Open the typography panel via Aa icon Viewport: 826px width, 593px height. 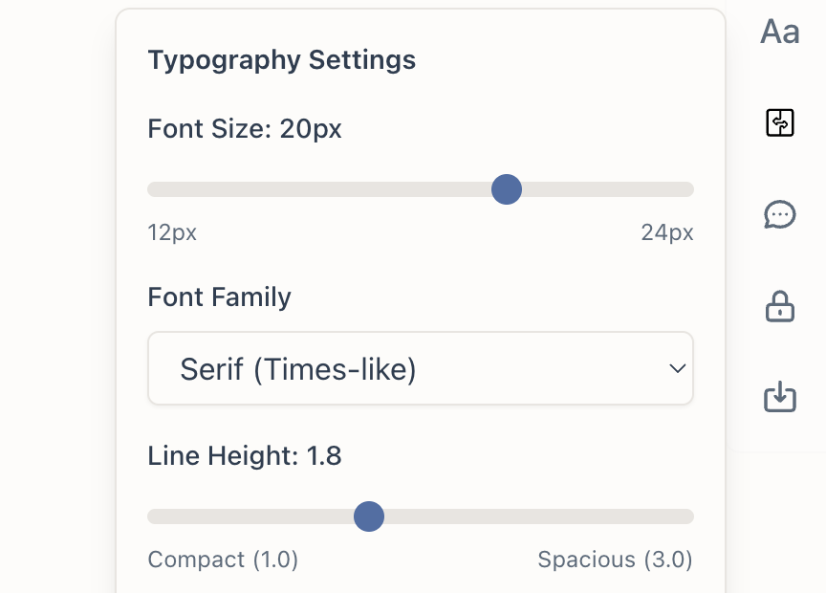click(x=779, y=32)
